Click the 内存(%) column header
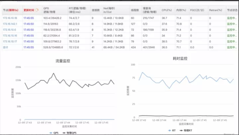This screenshot has height=135, width=239. tap(181, 10)
